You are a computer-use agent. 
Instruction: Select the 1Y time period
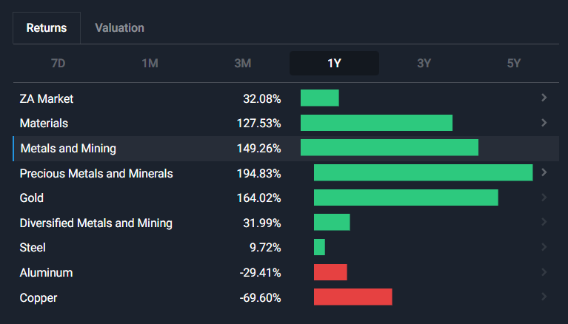[x=334, y=64]
